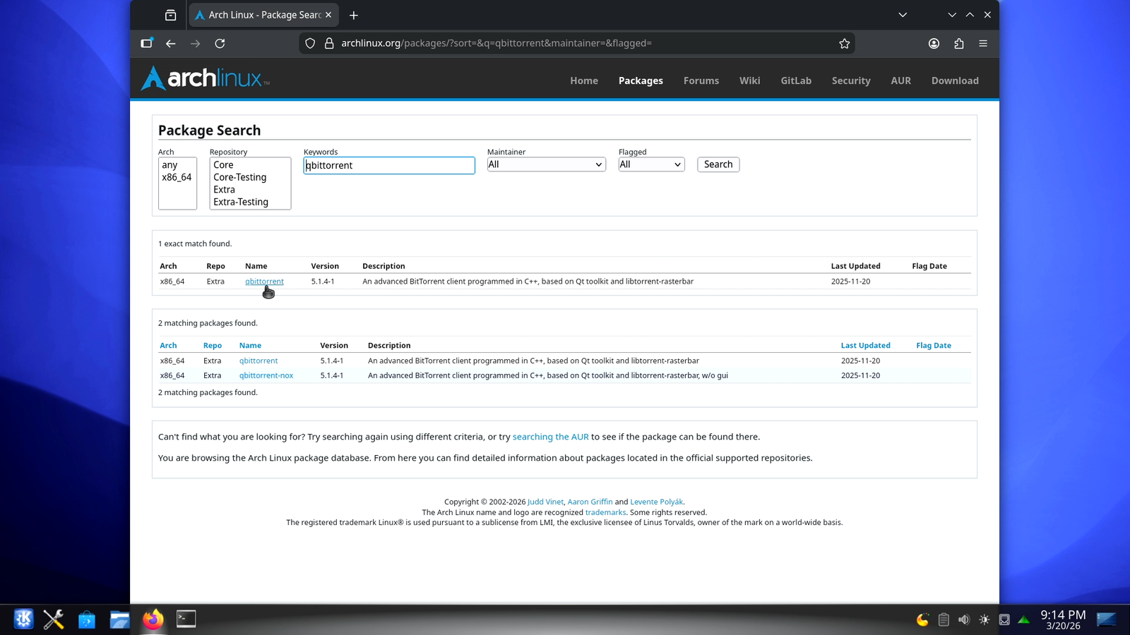Reload the page with the refresh icon

(x=220, y=43)
